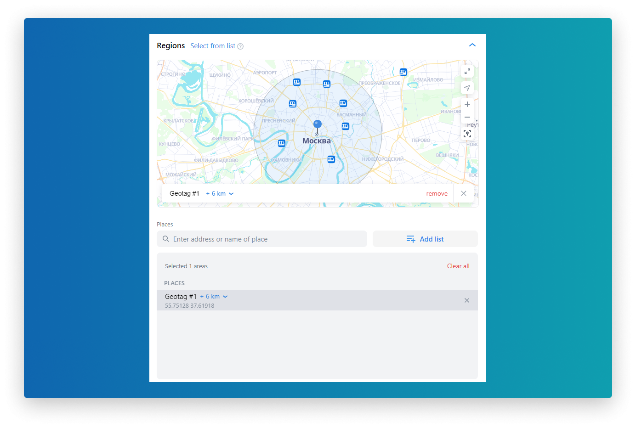Expand the map to fullscreen
This screenshot has width=636, height=428.
click(x=467, y=72)
